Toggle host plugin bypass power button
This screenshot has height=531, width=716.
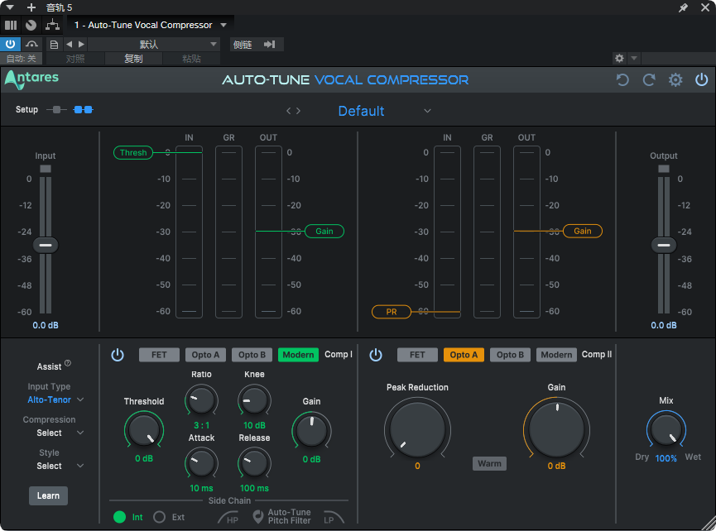coord(10,45)
